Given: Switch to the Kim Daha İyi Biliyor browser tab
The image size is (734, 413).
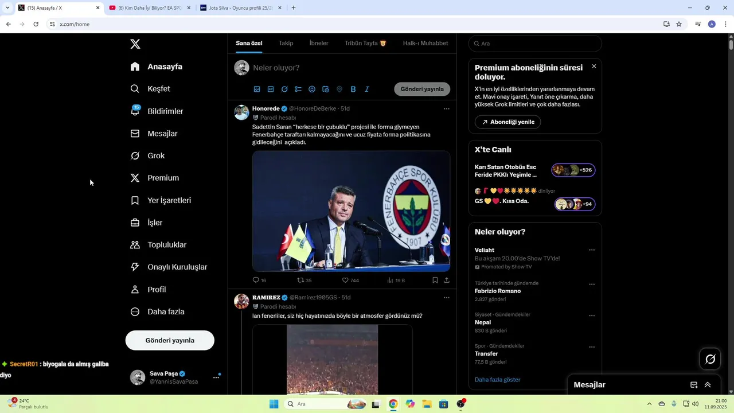Looking at the screenshot, I should [149, 8].
